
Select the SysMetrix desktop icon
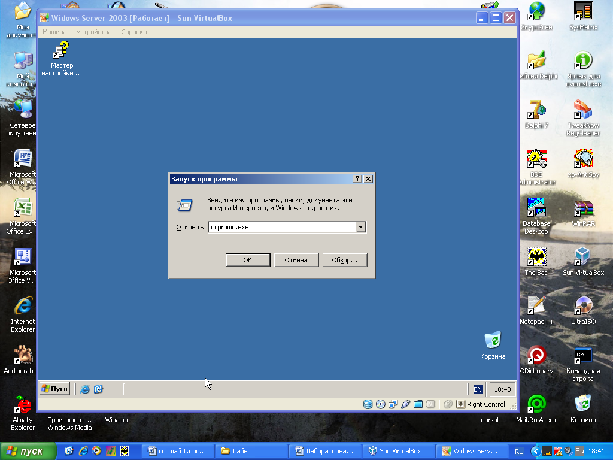coord(583,16)
